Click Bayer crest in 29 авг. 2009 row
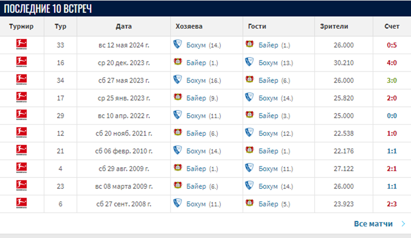This screenshot has width=411, height=238. [x=178, y=168]
